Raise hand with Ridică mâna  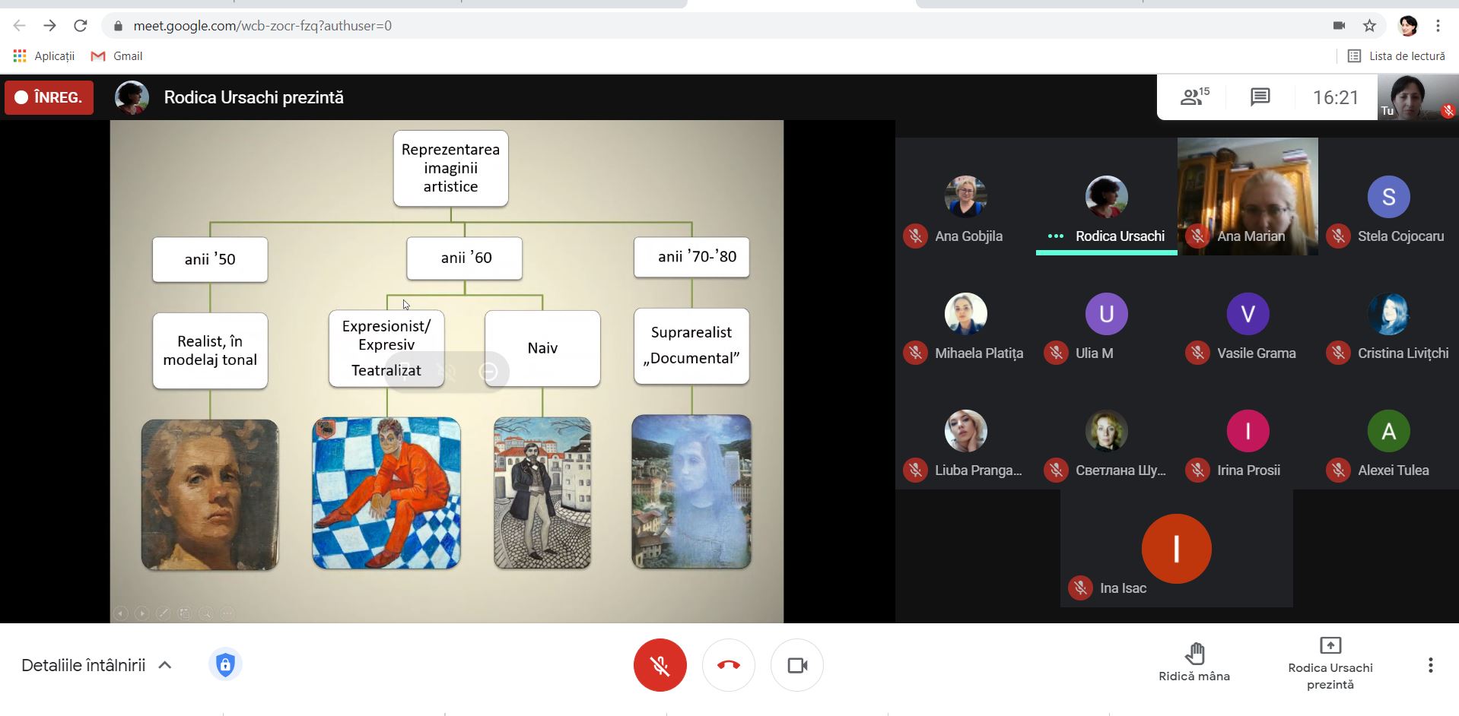(1194, 662)
